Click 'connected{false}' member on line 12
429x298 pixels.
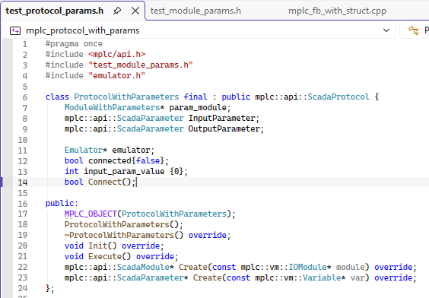point(126,160)
